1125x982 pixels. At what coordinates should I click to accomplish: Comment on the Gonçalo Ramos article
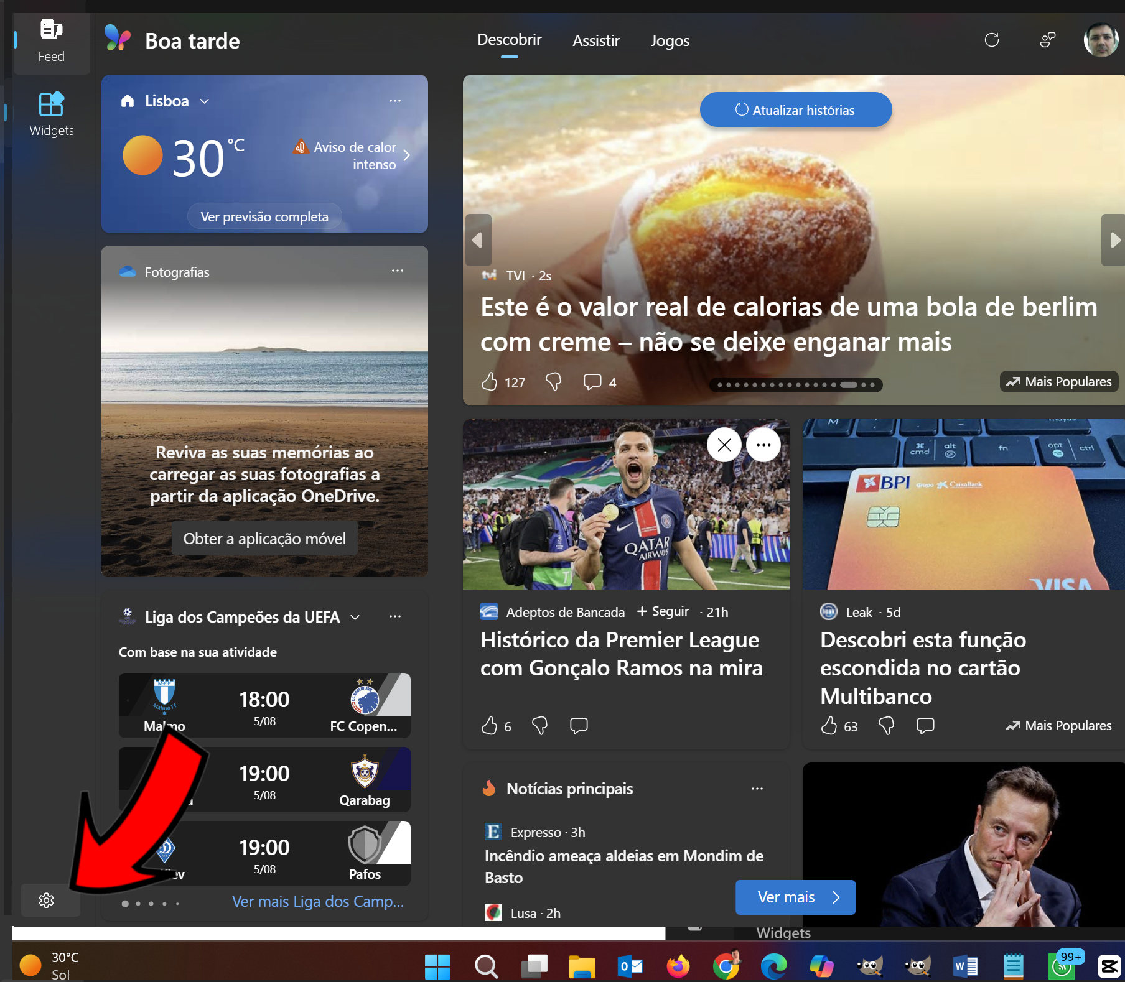pyautogui.click(x=579, y=726)
